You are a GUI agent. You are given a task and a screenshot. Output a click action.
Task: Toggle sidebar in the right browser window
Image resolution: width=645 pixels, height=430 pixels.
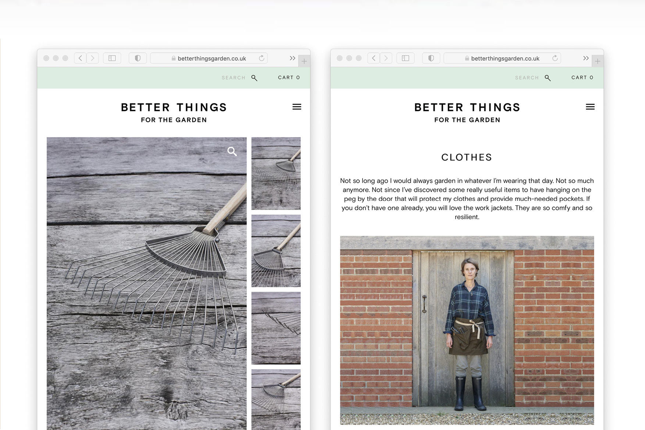pyautogui.click(x=406, y=58)
